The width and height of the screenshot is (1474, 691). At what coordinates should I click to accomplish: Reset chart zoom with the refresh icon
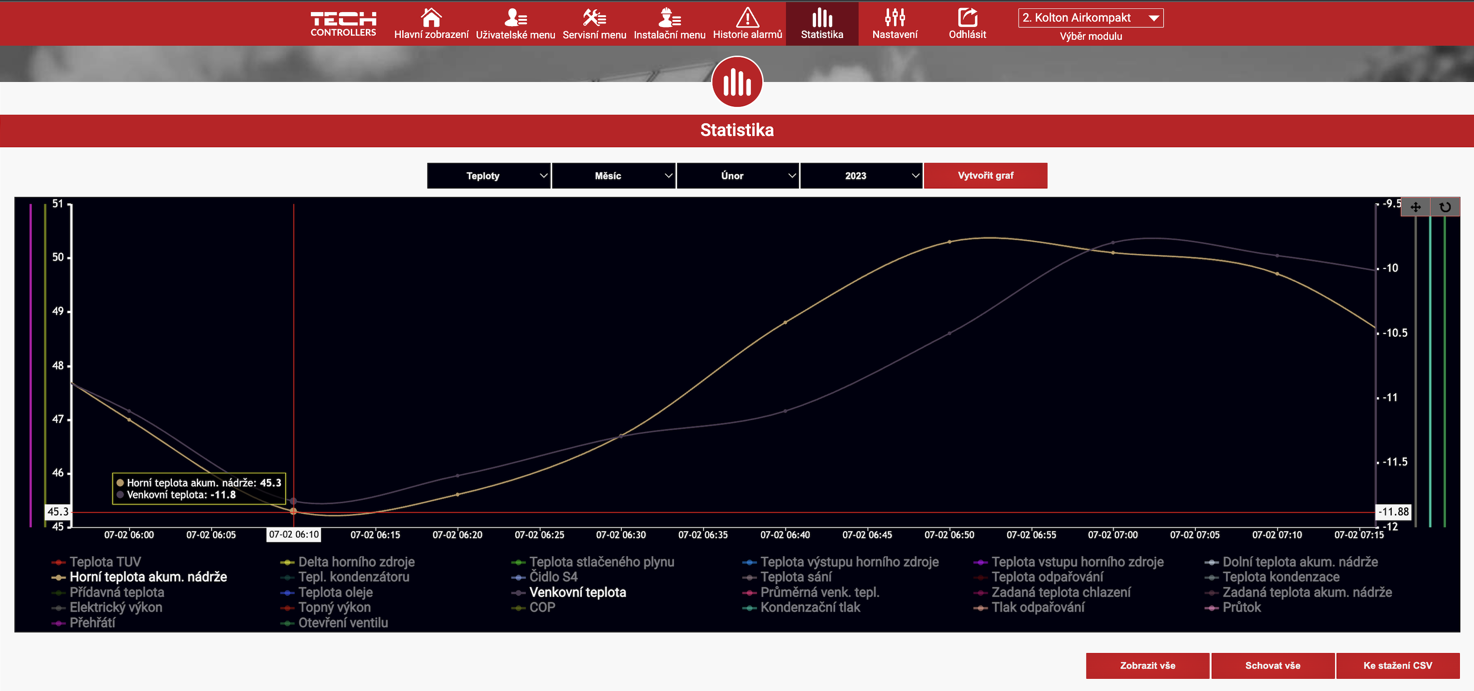pyautogui.click(x=1445, y=207)
